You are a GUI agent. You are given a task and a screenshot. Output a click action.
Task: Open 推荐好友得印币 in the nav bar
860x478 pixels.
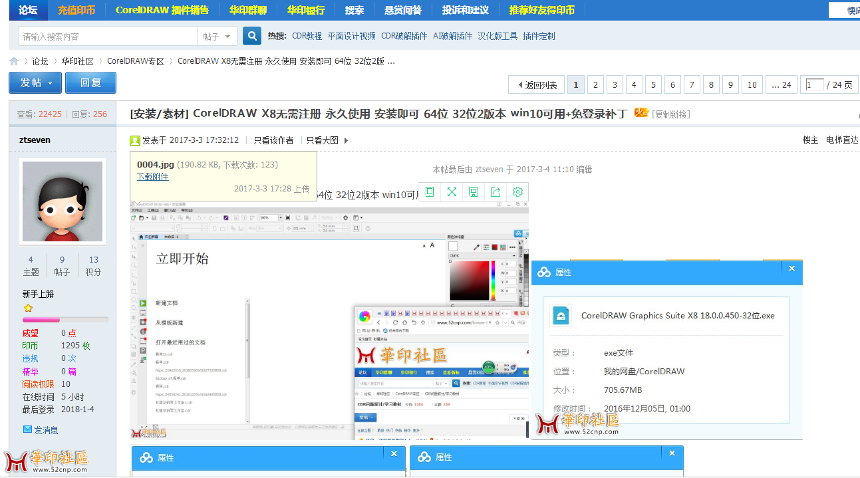point(542,10)
